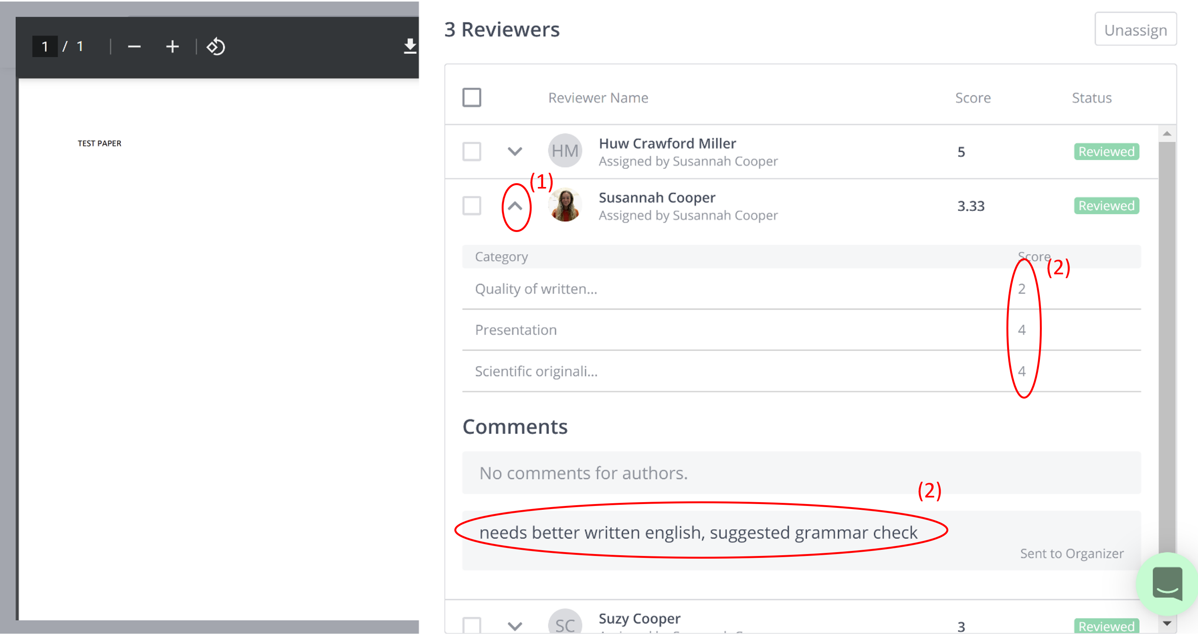Rotate the PDF document
The width and height of the screenshot is (1198, 636).
[216, 47]
